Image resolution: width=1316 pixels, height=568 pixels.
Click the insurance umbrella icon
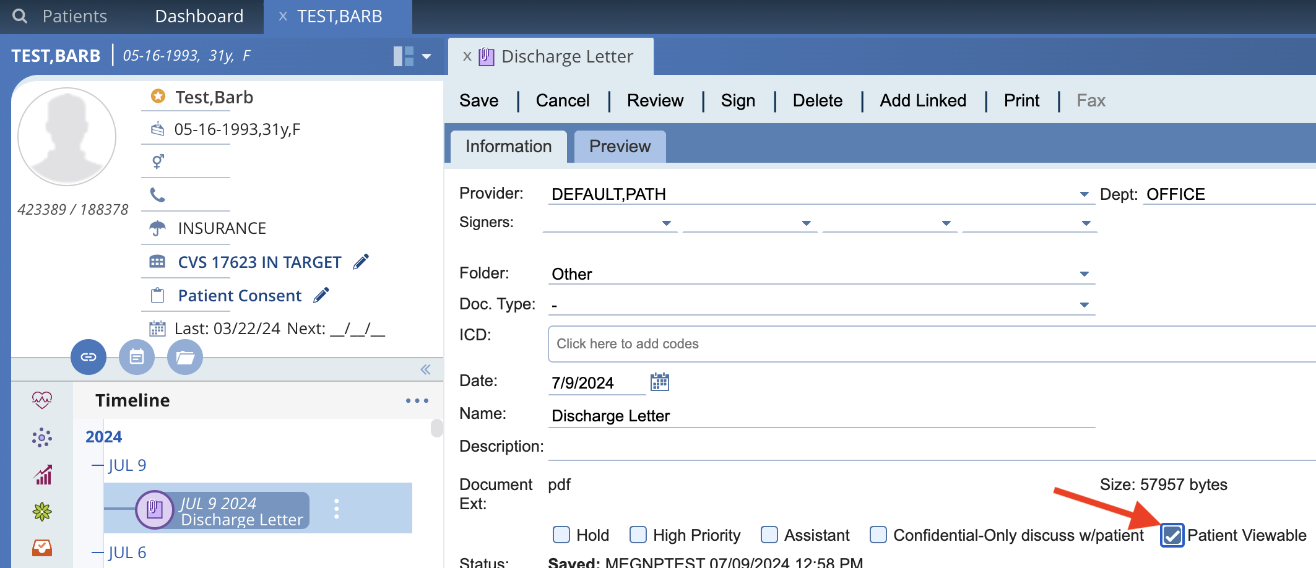[158, 228]
